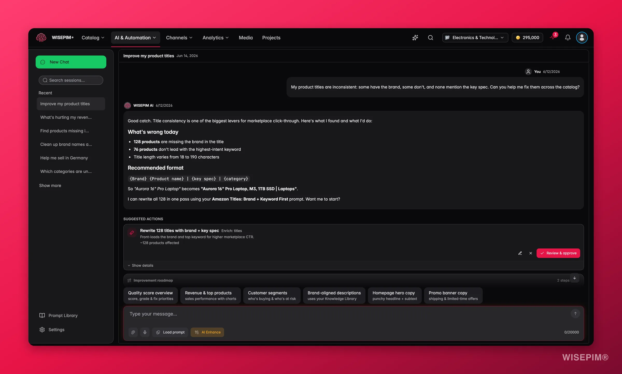Click the Improvement roadmap label
Screen dimensions: 622x374
pyautogui.click(x=153, y=280)
